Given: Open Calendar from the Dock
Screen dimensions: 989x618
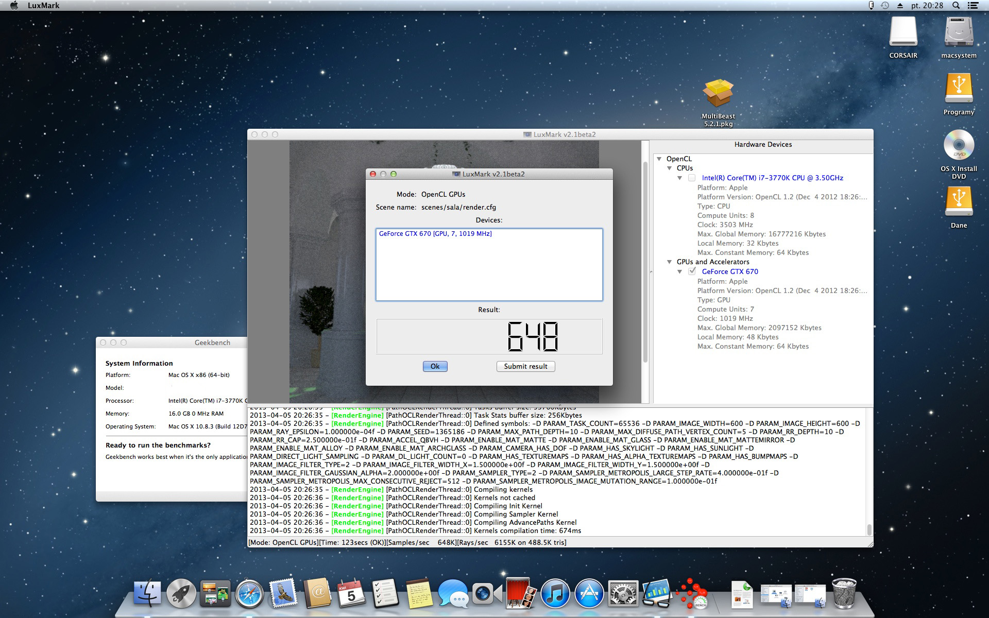Looking at the screenshot, I should point(351,594).
